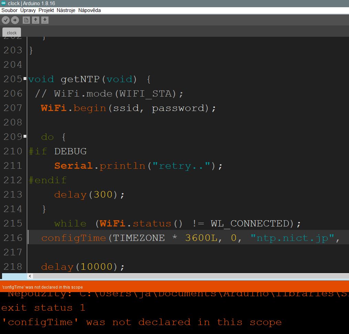This screenshot has width=349, height=334.
Task: Click on line 207 WiFi.begin statement
Action: coord(128,108)
